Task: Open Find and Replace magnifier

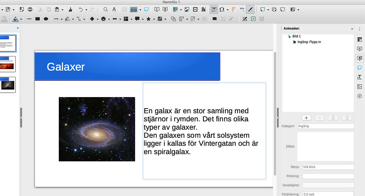Action: coord(106,10)
